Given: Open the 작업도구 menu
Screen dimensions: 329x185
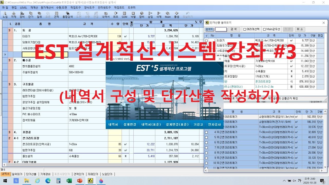Looking at the screenshot, I should pos(76,7).
